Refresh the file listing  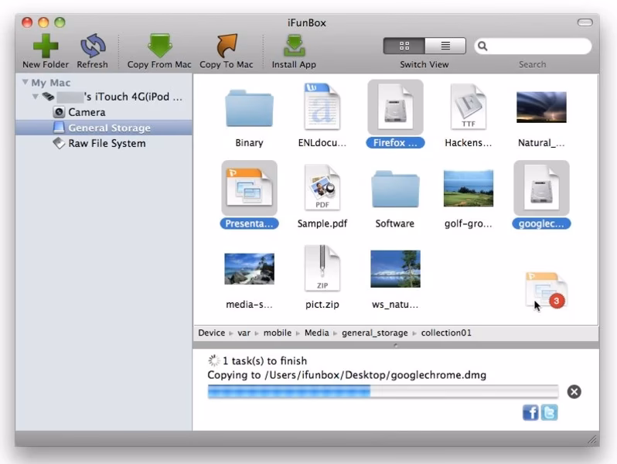(92, 46)
